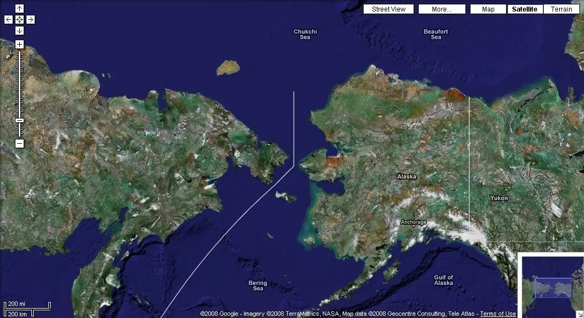
Task: Click the Yukon label on the map
Action: coord(499,198)
